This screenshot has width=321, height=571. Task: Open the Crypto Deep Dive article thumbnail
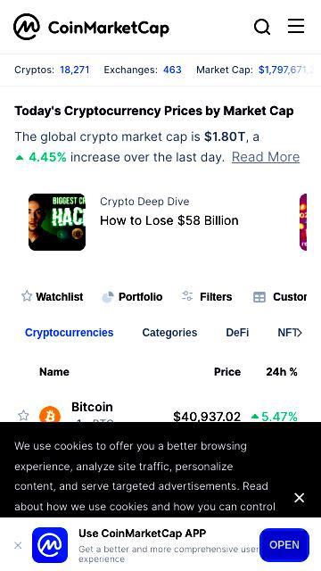tap(57, 222)
